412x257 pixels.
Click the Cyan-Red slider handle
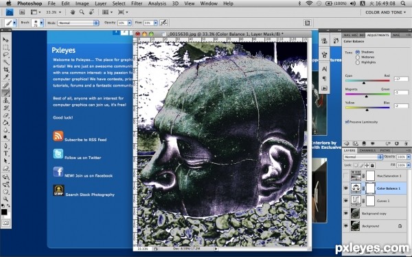[x=364, y=83]
